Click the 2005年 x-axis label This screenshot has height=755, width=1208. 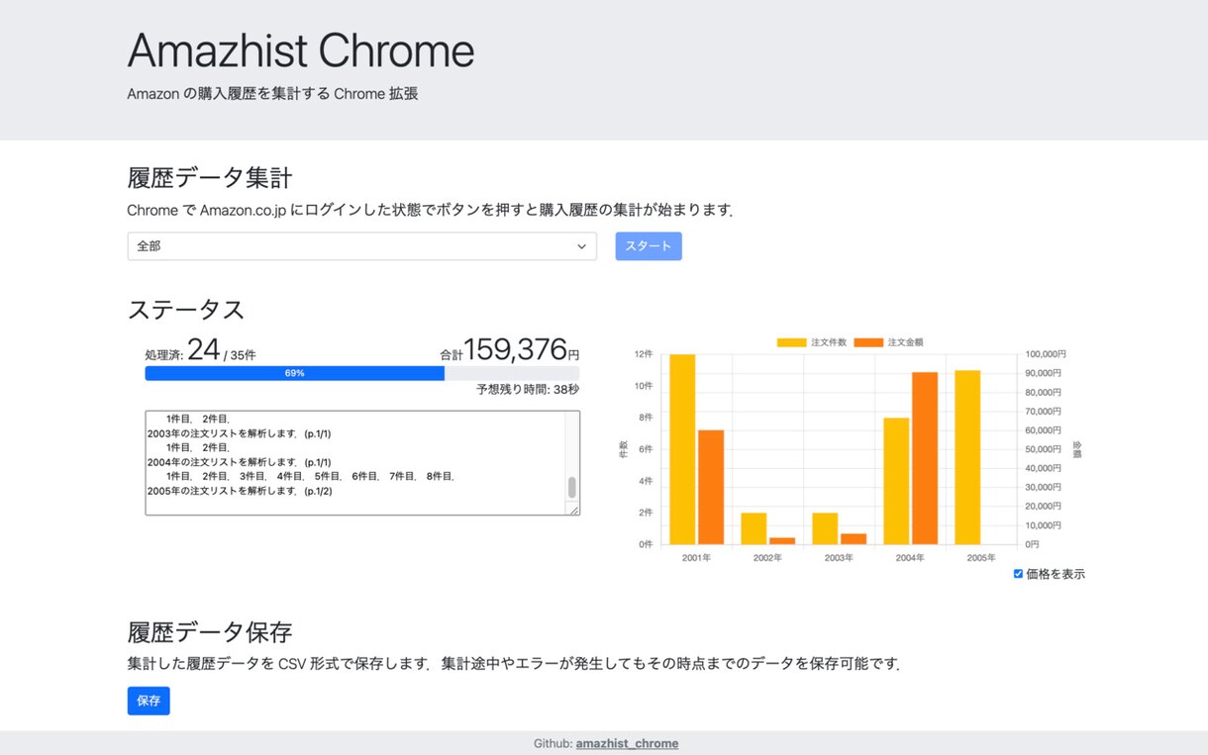click(x=981, y=558)
